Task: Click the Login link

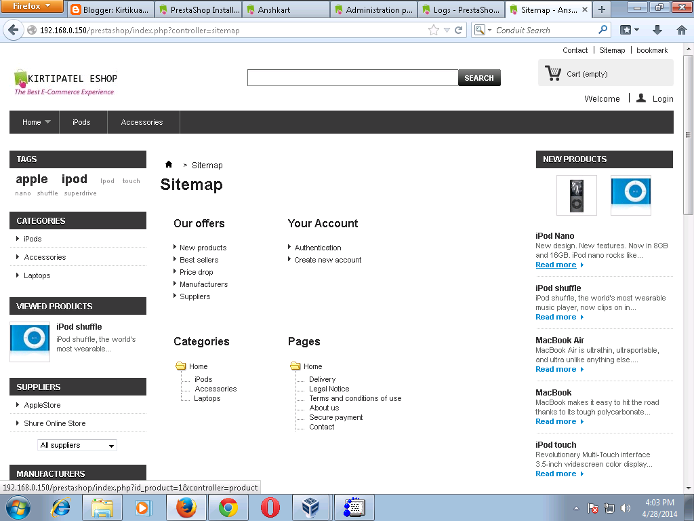Action: click(x=663, y=99)
